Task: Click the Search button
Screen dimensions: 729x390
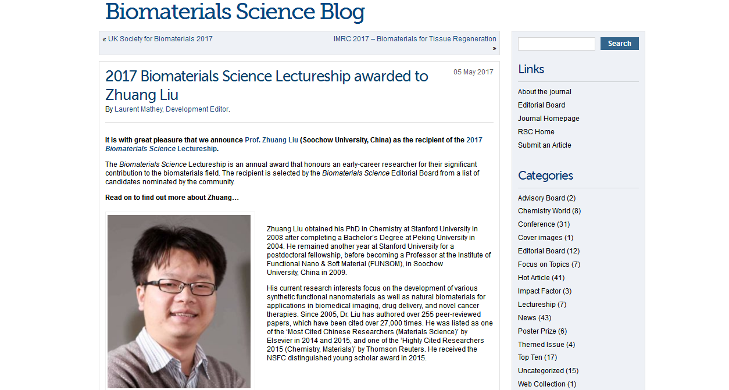Action: click(x=619, y=44)
